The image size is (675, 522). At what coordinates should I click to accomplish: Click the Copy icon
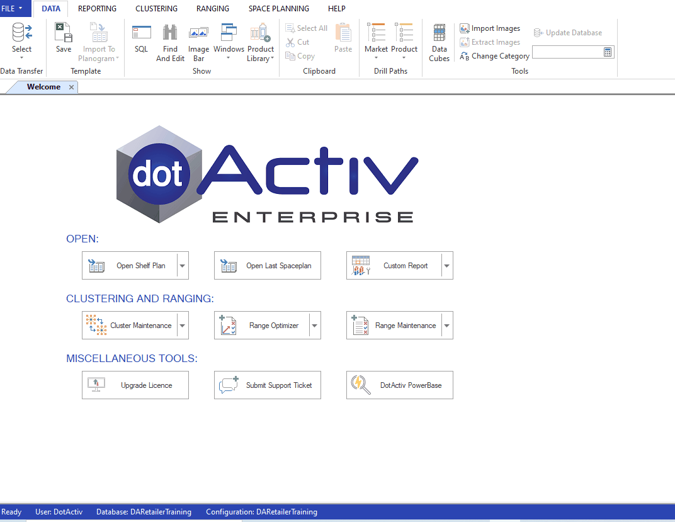[x=290, y=56]
